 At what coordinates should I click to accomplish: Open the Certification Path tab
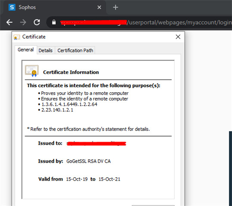pyautogui.click(x=75, y=51)
